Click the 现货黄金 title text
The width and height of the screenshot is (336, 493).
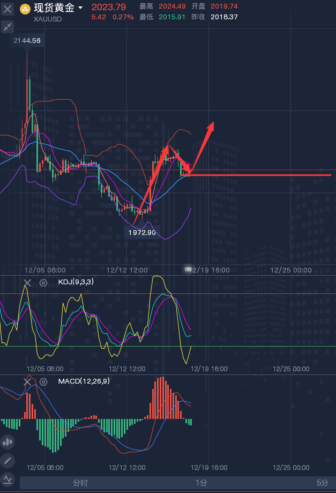point(54,8)
